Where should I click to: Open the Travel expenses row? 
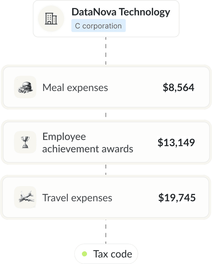click(106, 197)
